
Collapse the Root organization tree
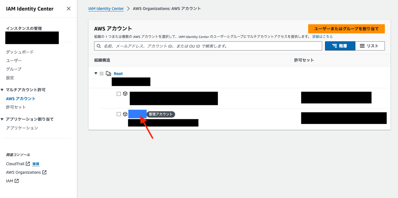[x=96, y=73]
